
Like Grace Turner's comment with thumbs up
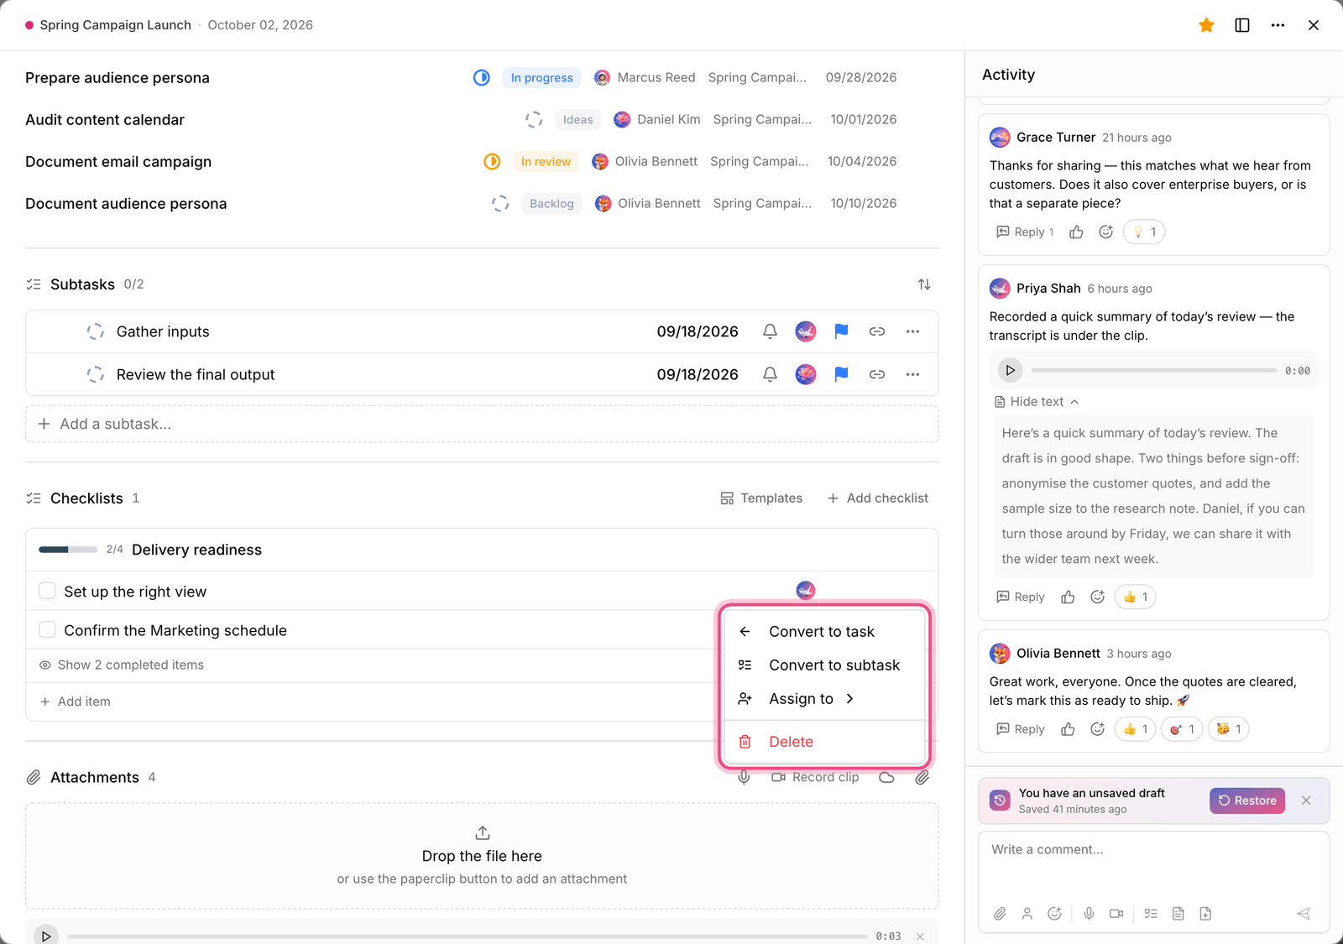tap(1076, 232)
